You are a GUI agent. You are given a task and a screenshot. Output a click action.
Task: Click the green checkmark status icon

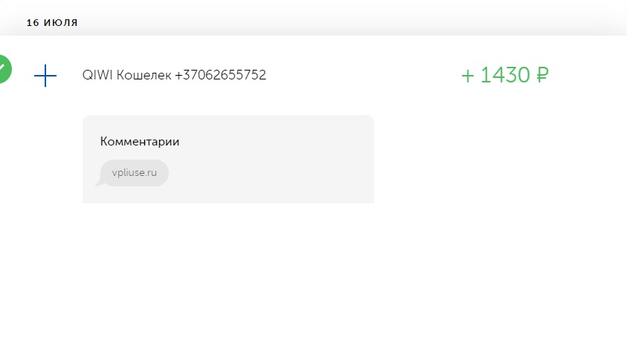point(4,69)
